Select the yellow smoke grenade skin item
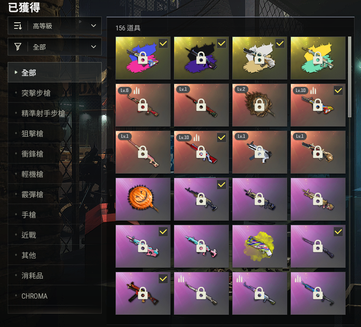The height and width of the screenshot is (327, 361). click(x=260, y=246)
